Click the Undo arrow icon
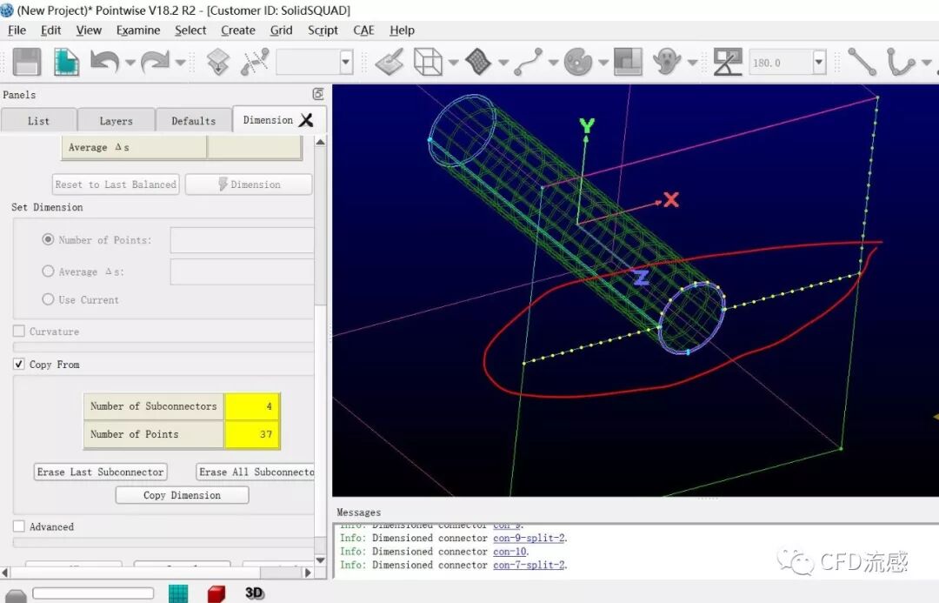 point(105,62)
